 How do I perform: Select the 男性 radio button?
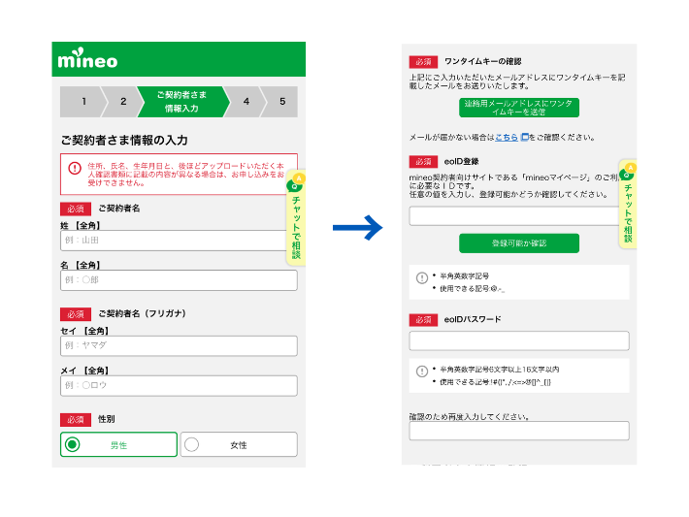tap(118, 444)
